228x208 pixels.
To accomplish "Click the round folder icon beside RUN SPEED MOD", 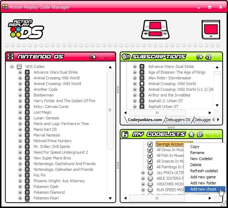I will [150, 190].
